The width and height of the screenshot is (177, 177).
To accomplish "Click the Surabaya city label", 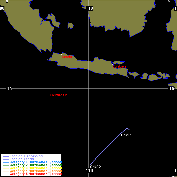I will (119, 67).
